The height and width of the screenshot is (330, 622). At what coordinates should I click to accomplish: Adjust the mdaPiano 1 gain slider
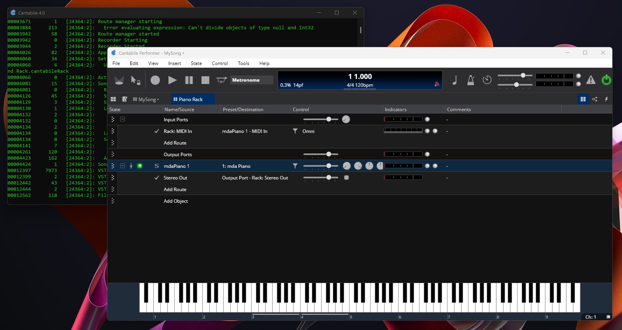328,166
